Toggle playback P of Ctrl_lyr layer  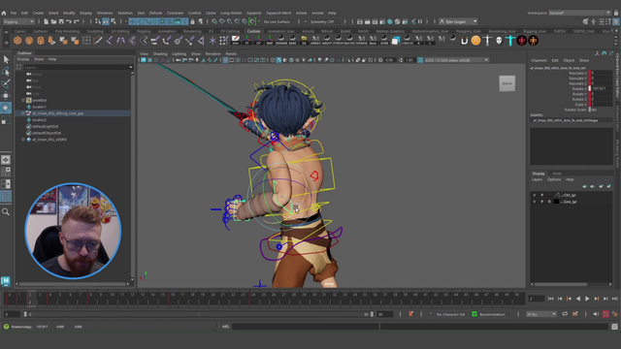pyautogui.click(x=542, y=195)
